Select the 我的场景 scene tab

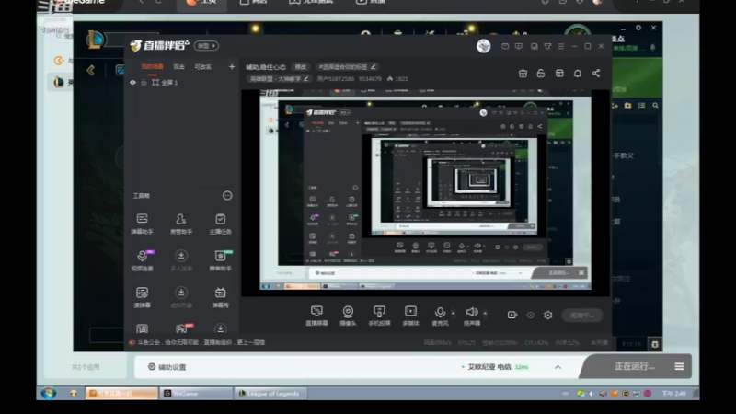click(153, 66)
